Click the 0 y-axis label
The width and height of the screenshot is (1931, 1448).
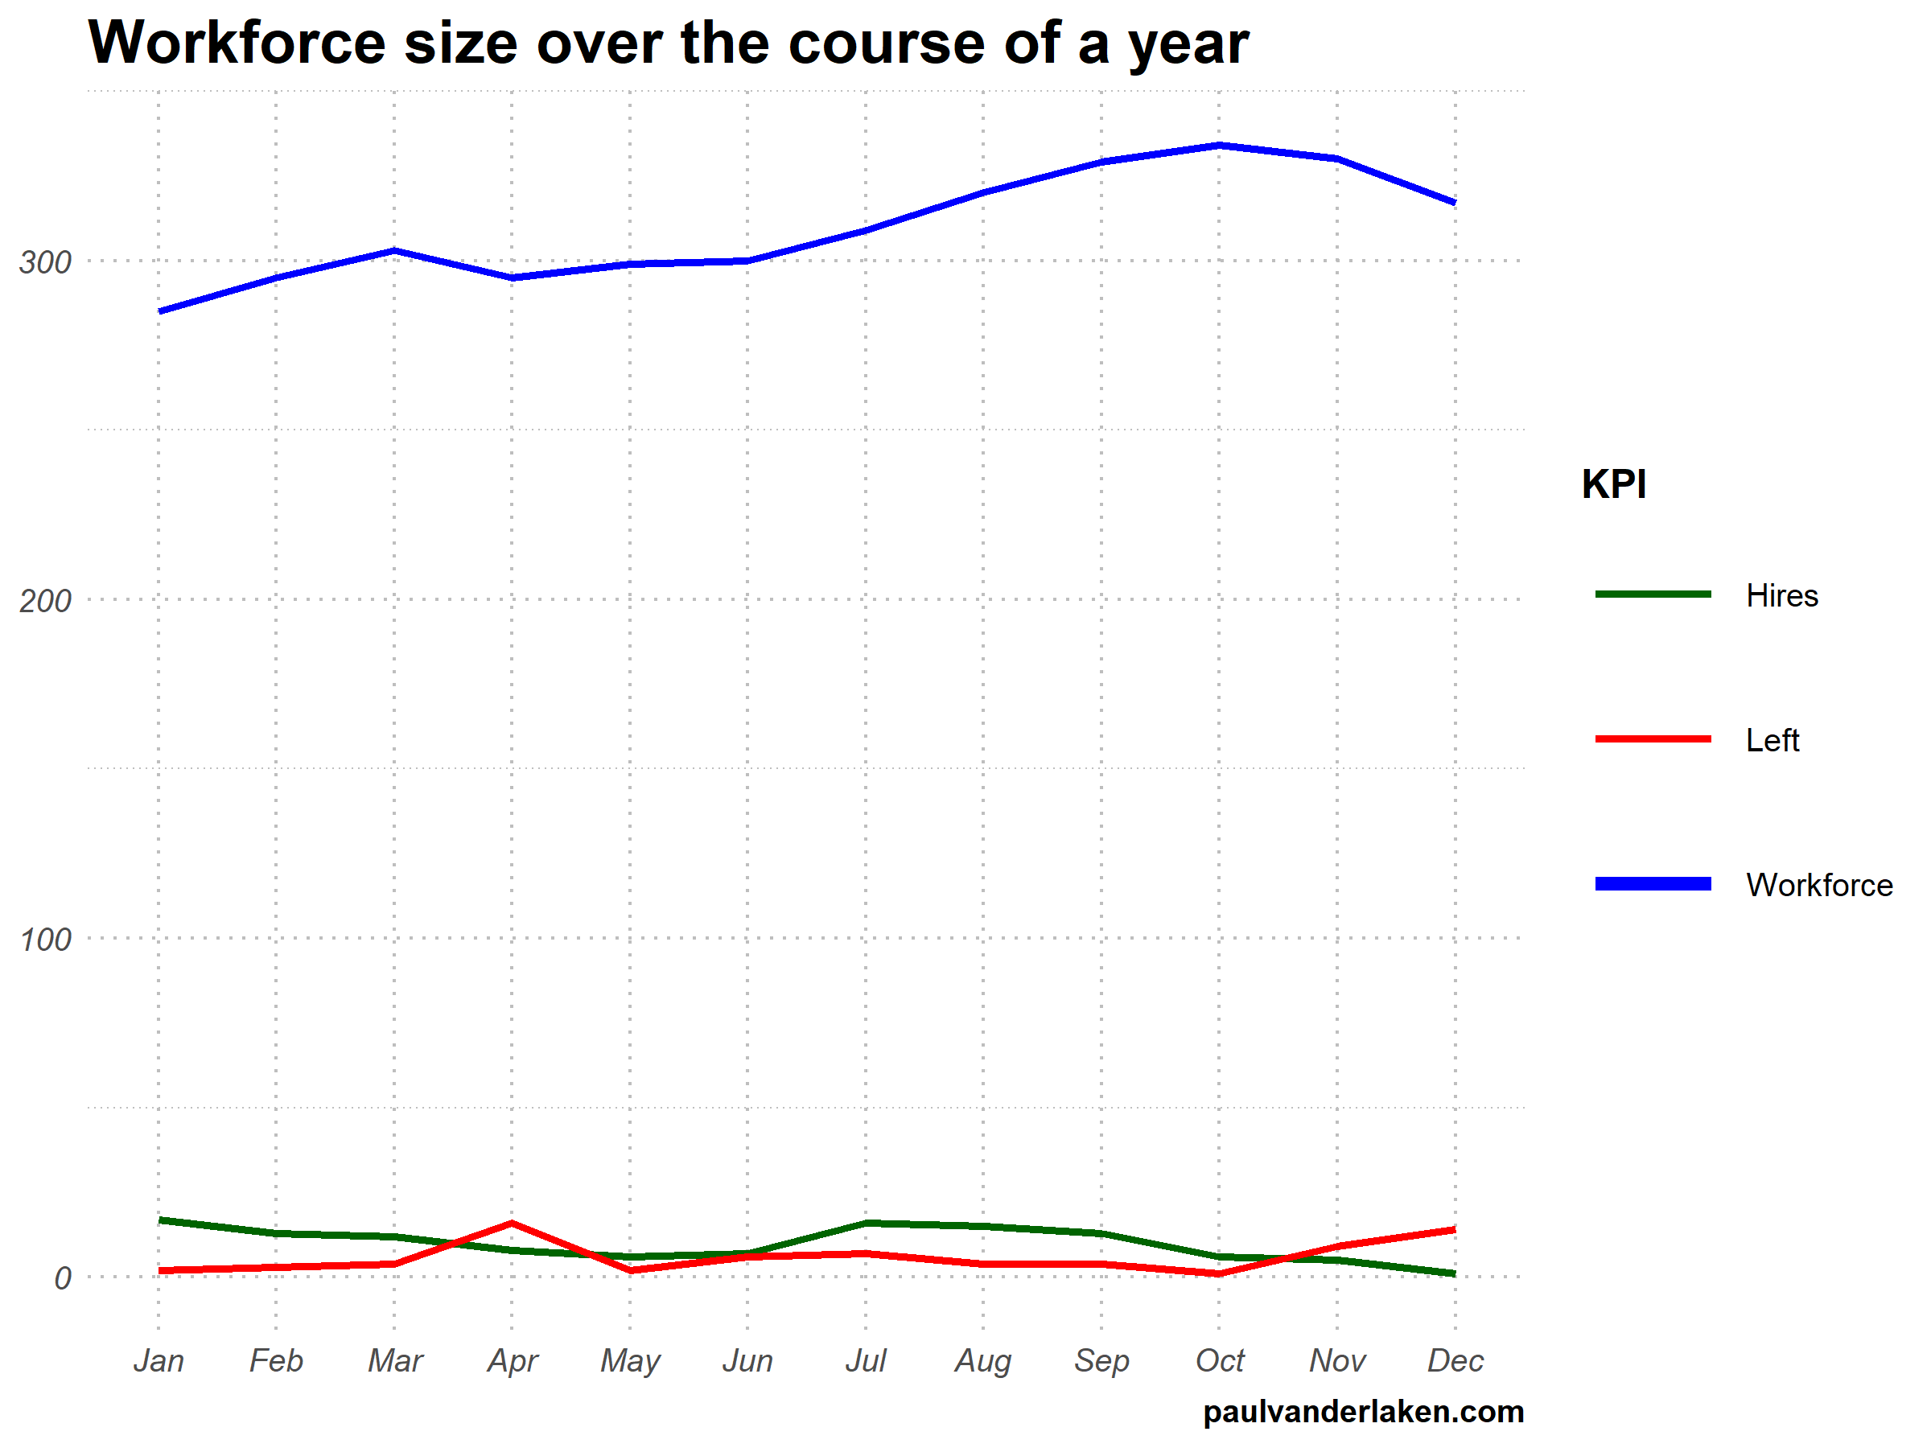62,1277
